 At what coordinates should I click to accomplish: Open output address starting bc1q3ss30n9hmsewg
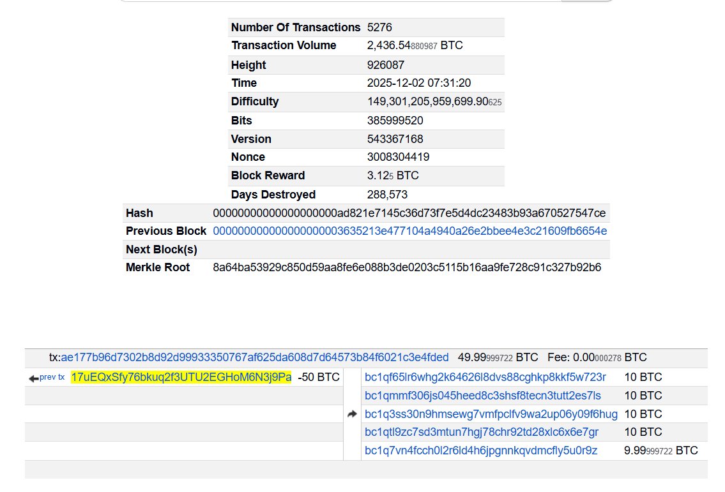(x=491, y=414)
